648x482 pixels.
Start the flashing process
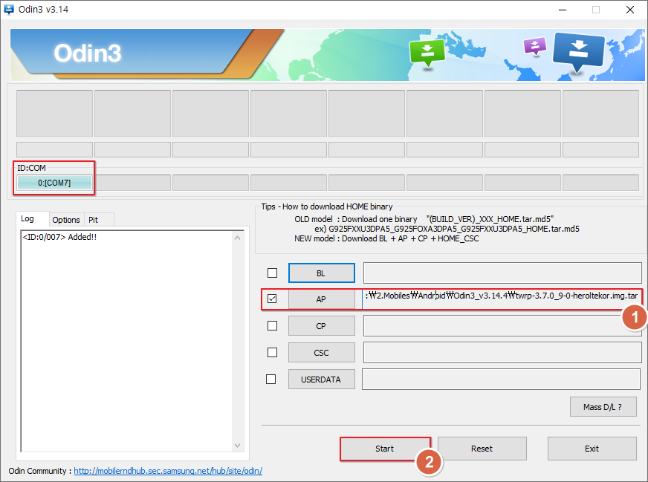[x=385, y=449]
